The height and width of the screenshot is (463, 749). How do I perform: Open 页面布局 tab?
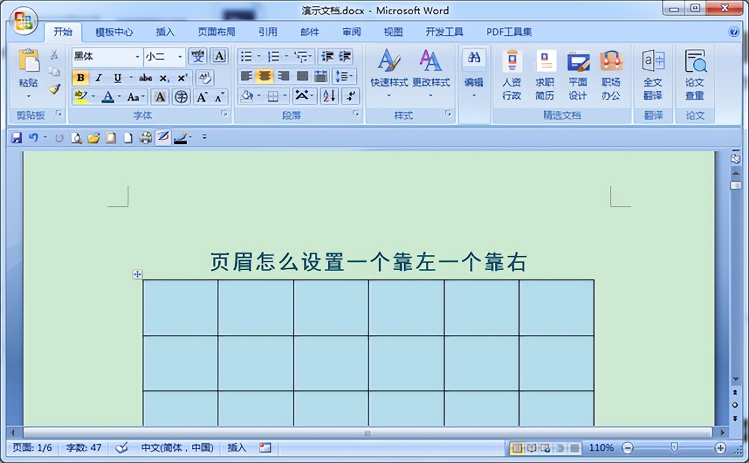point(216,32)
